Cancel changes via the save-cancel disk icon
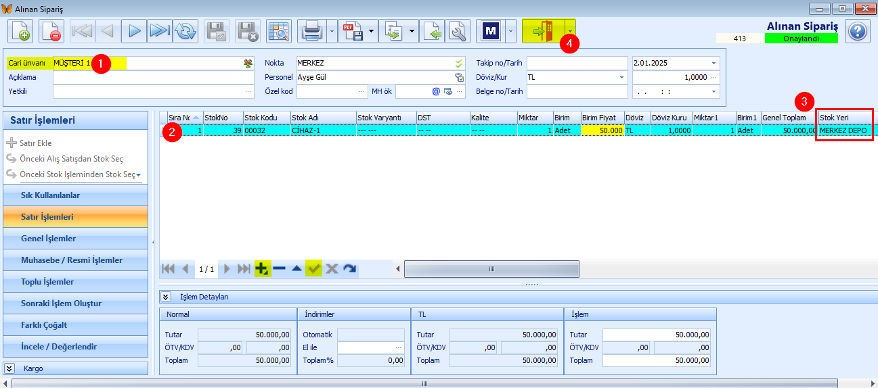 click(248, 31)
